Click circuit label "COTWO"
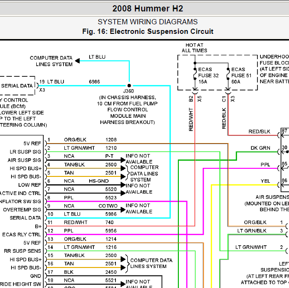 coord(108,206)
